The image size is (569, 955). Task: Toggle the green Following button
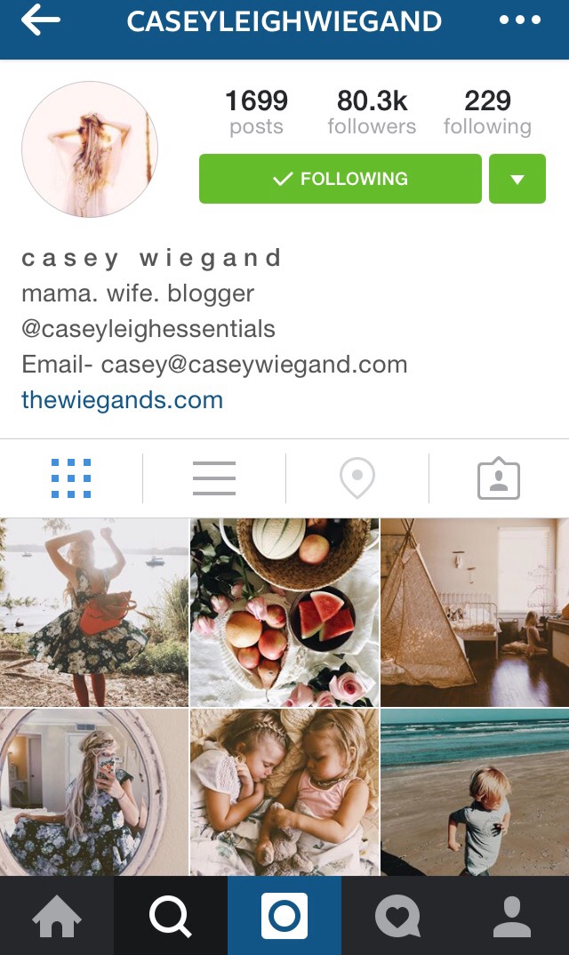coord(340,179)
